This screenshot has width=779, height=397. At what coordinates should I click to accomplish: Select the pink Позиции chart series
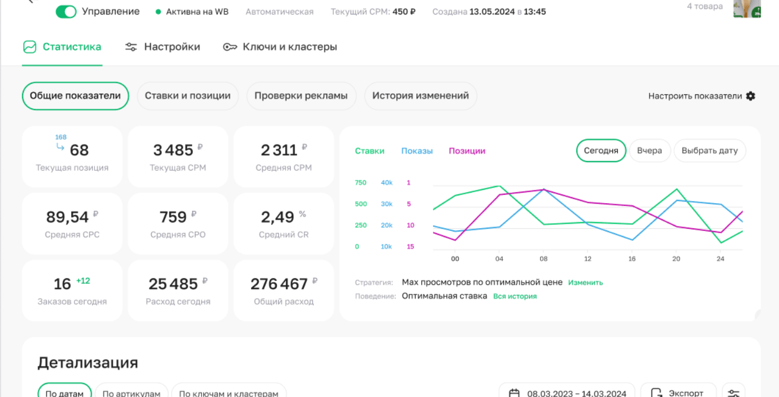[467, 150]
